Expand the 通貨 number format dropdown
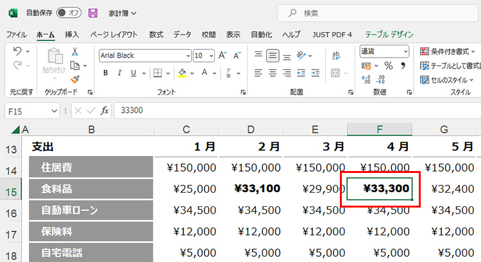 coord(405,51)
